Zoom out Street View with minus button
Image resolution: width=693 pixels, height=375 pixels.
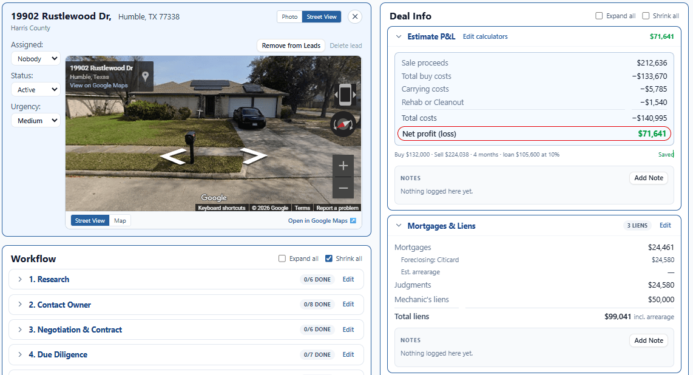pos(343,187)
